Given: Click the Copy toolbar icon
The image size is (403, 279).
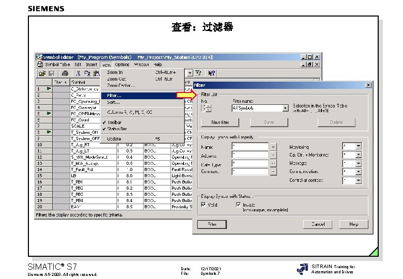Looking at the screenshot, I should coord(87,73).
